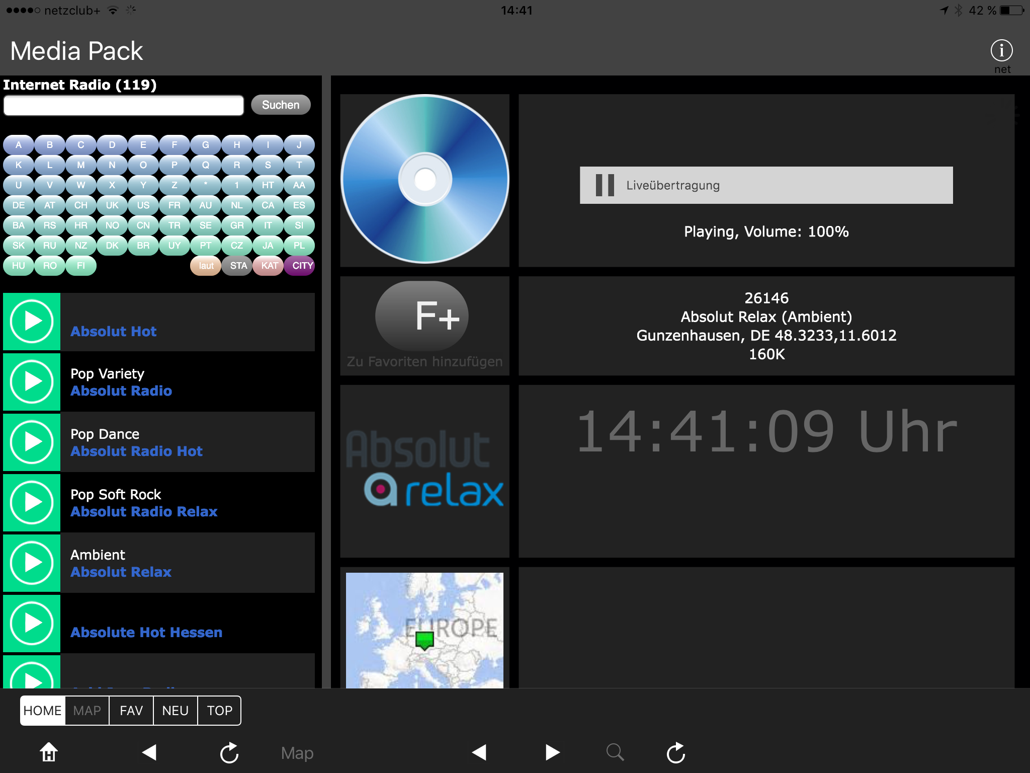The width and height of the screenshot is (1030, 773).
Task: Tap the Wi-Fi icon in status bar
Action: point(113,10)
